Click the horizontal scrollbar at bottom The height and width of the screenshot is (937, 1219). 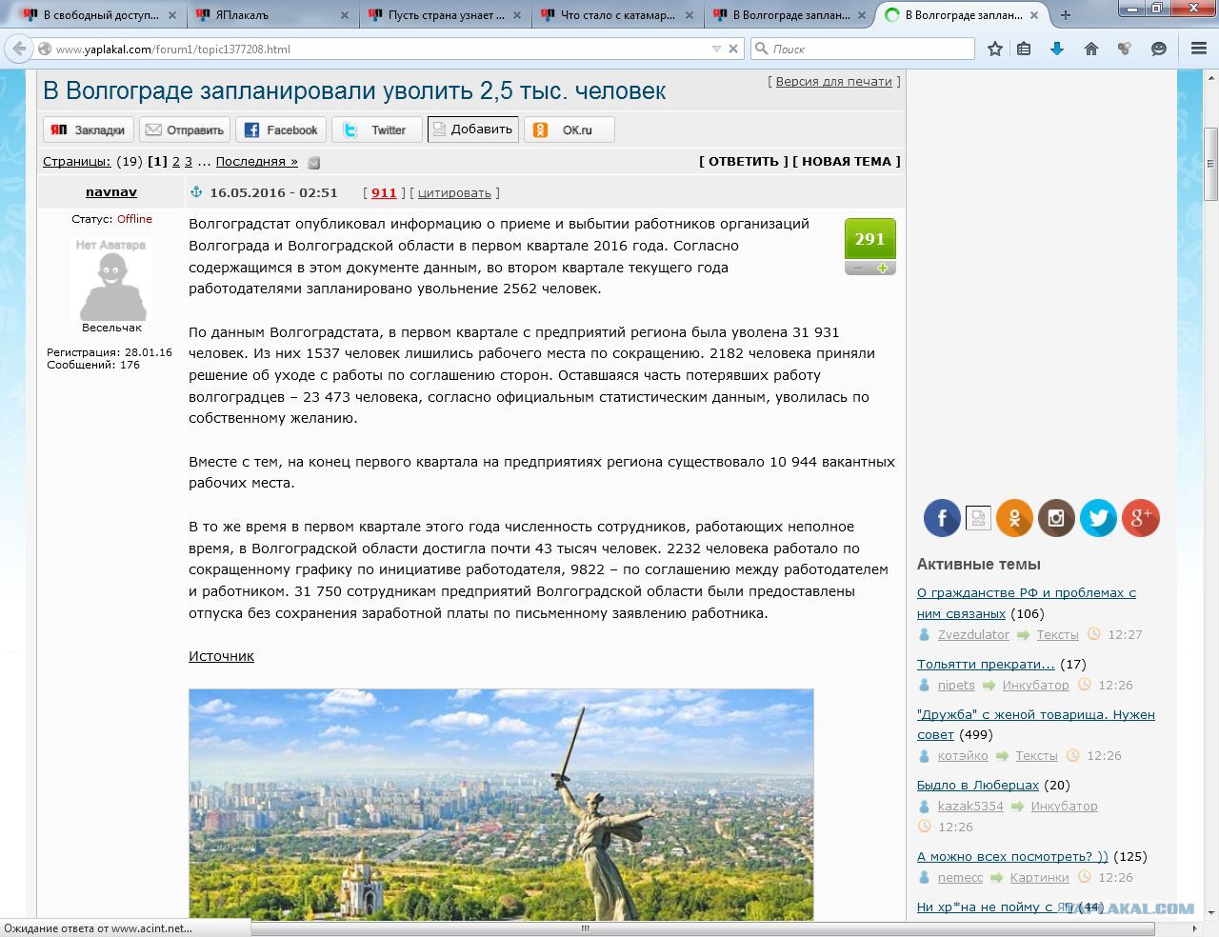tap(703, 928)
